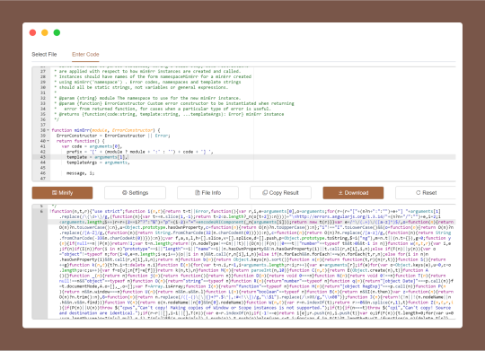Collapse the fold arrow at line 38
This screenshot has height=351, width=485.
click(x=48, y=130)
